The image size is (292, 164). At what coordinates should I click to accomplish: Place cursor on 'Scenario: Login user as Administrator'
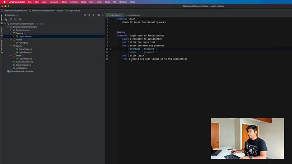[141, 36]
